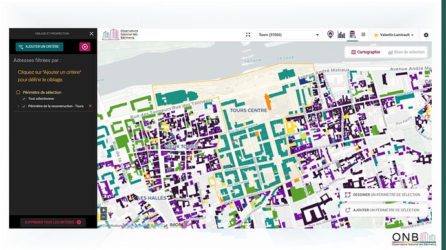Click Supprimer tous les critères button
This screenshot has height=250, width=446.
[53, 222]
